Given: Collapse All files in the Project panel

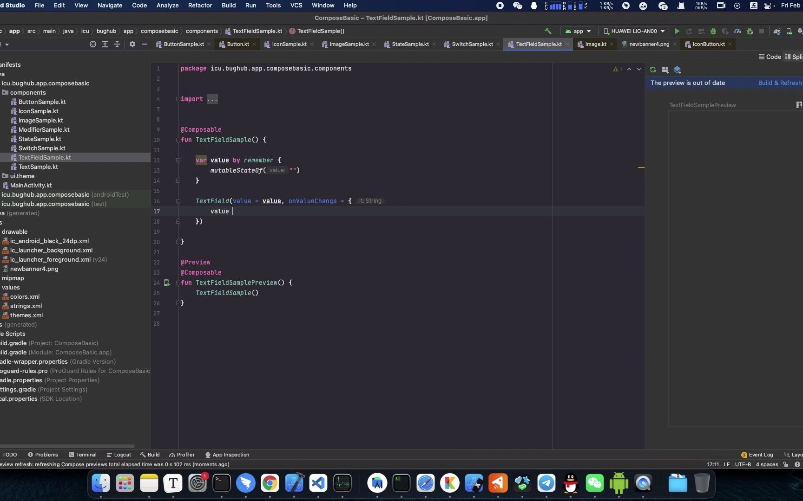Looking at the screenshot, I should point(117,45).
